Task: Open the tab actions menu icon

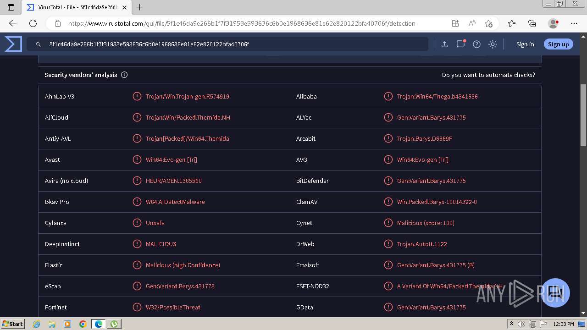Action: pyautogui.click(x=11, y=7)
